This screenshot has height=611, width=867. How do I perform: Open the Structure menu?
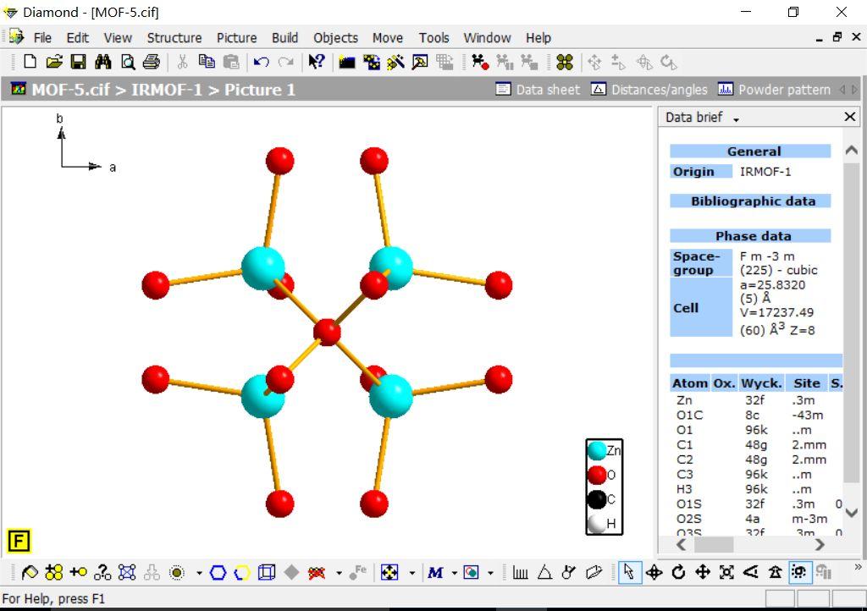[x=174, y=37]
